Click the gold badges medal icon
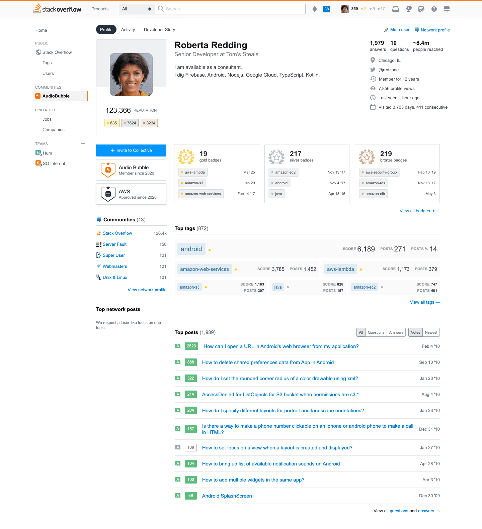 click(x=186, y=156)
